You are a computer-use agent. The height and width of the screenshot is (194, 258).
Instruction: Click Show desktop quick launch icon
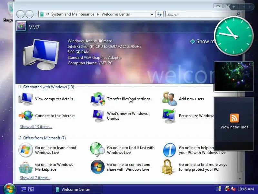click(x=23, y=189)
